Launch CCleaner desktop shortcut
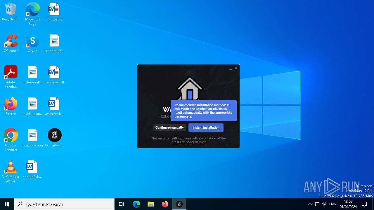This screenshot has height=210, width=374. click(x=11, y=44)
